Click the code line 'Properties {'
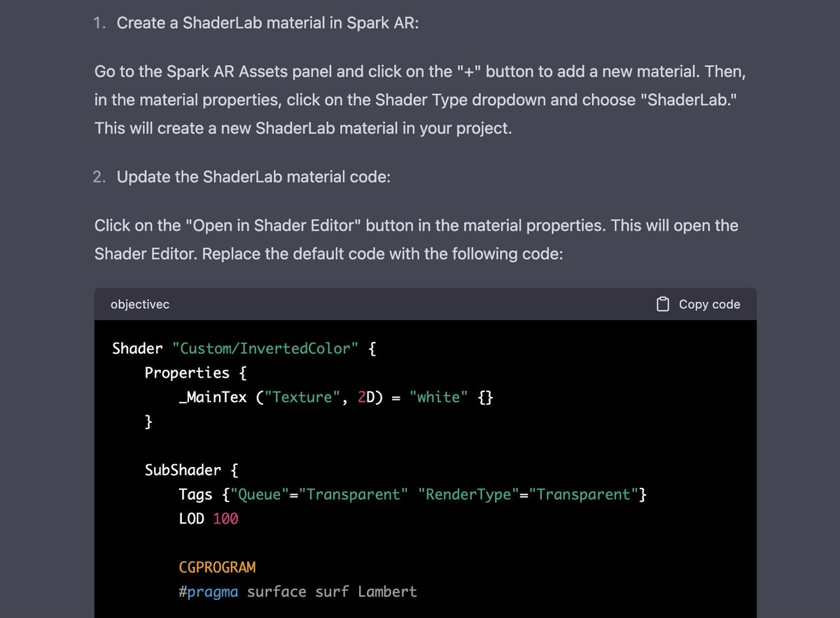840x618 pixels. point(195,373)
